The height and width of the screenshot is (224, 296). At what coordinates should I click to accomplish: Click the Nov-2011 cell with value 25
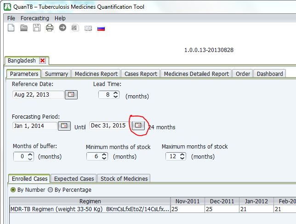188,209
